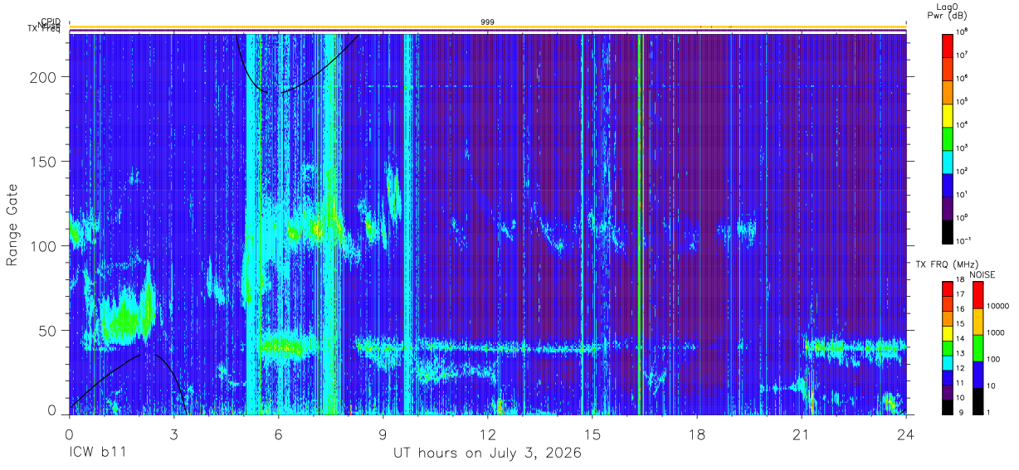The image size is (1019, 470).
Task: Click the 'TX Freq' label at top left
Action: coord(45,31)
